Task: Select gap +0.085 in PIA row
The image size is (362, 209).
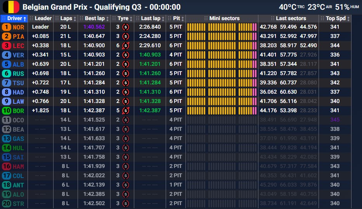Action: click(40, 36)
